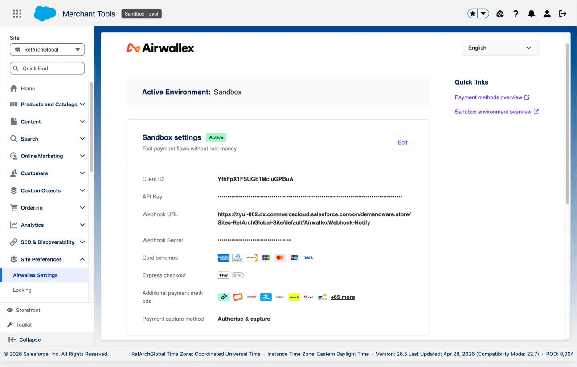Viewport: 577px width, 367px height.
Task: Click the yellow Atome icon
Action: coord(294,297)
